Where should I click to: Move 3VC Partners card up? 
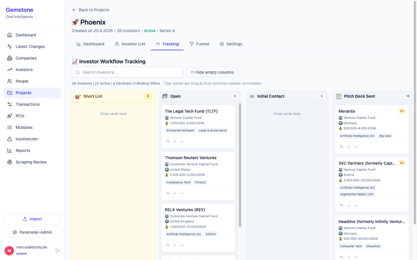click(x=349, y=205)
